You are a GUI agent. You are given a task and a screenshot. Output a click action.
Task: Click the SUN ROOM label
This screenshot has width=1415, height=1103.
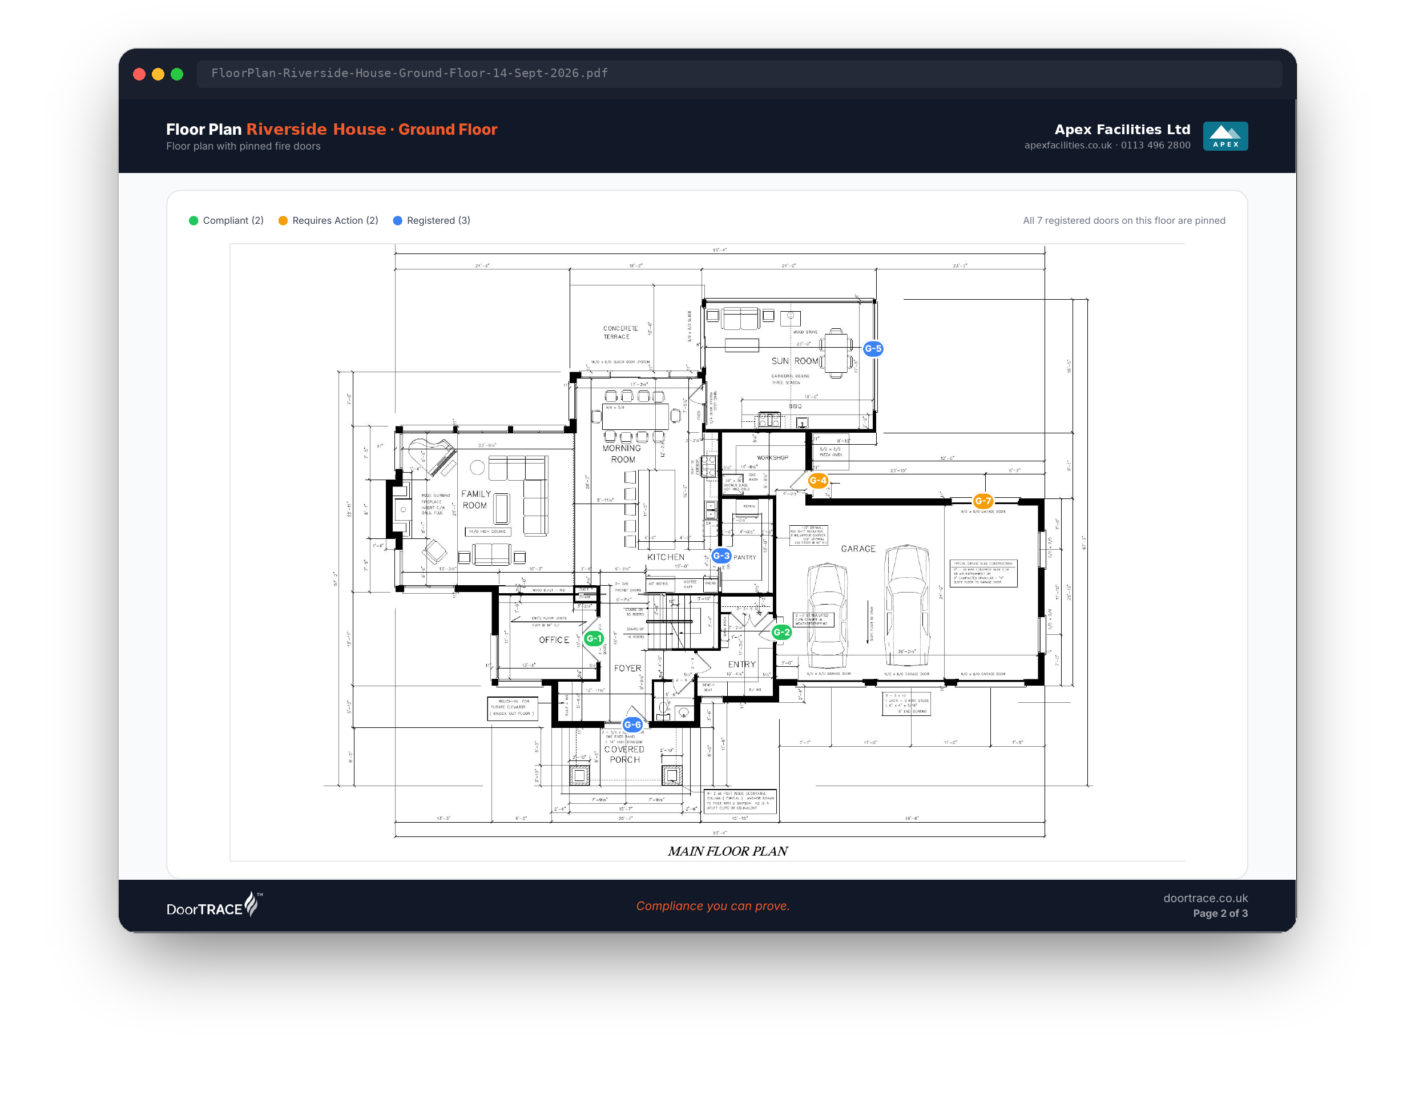[795, 361]
